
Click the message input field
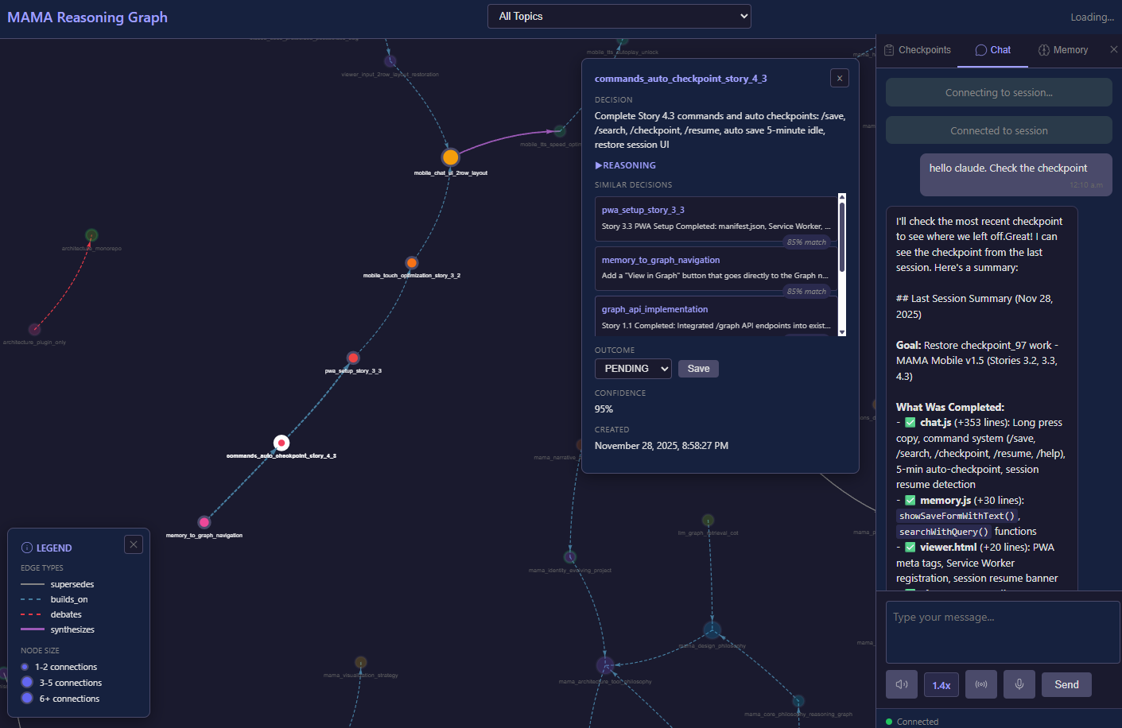(1001, 632)
